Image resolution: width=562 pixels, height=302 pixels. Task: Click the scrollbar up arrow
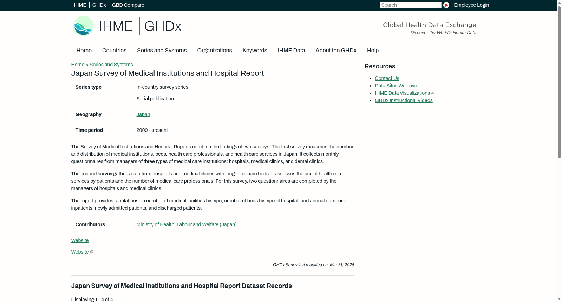[x=559, y=3]
